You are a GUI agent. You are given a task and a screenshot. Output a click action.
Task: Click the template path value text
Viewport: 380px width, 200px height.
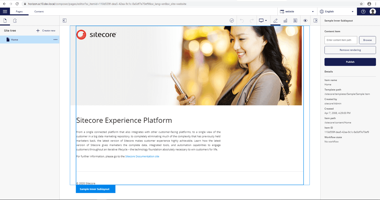click(x=347, y=94)
